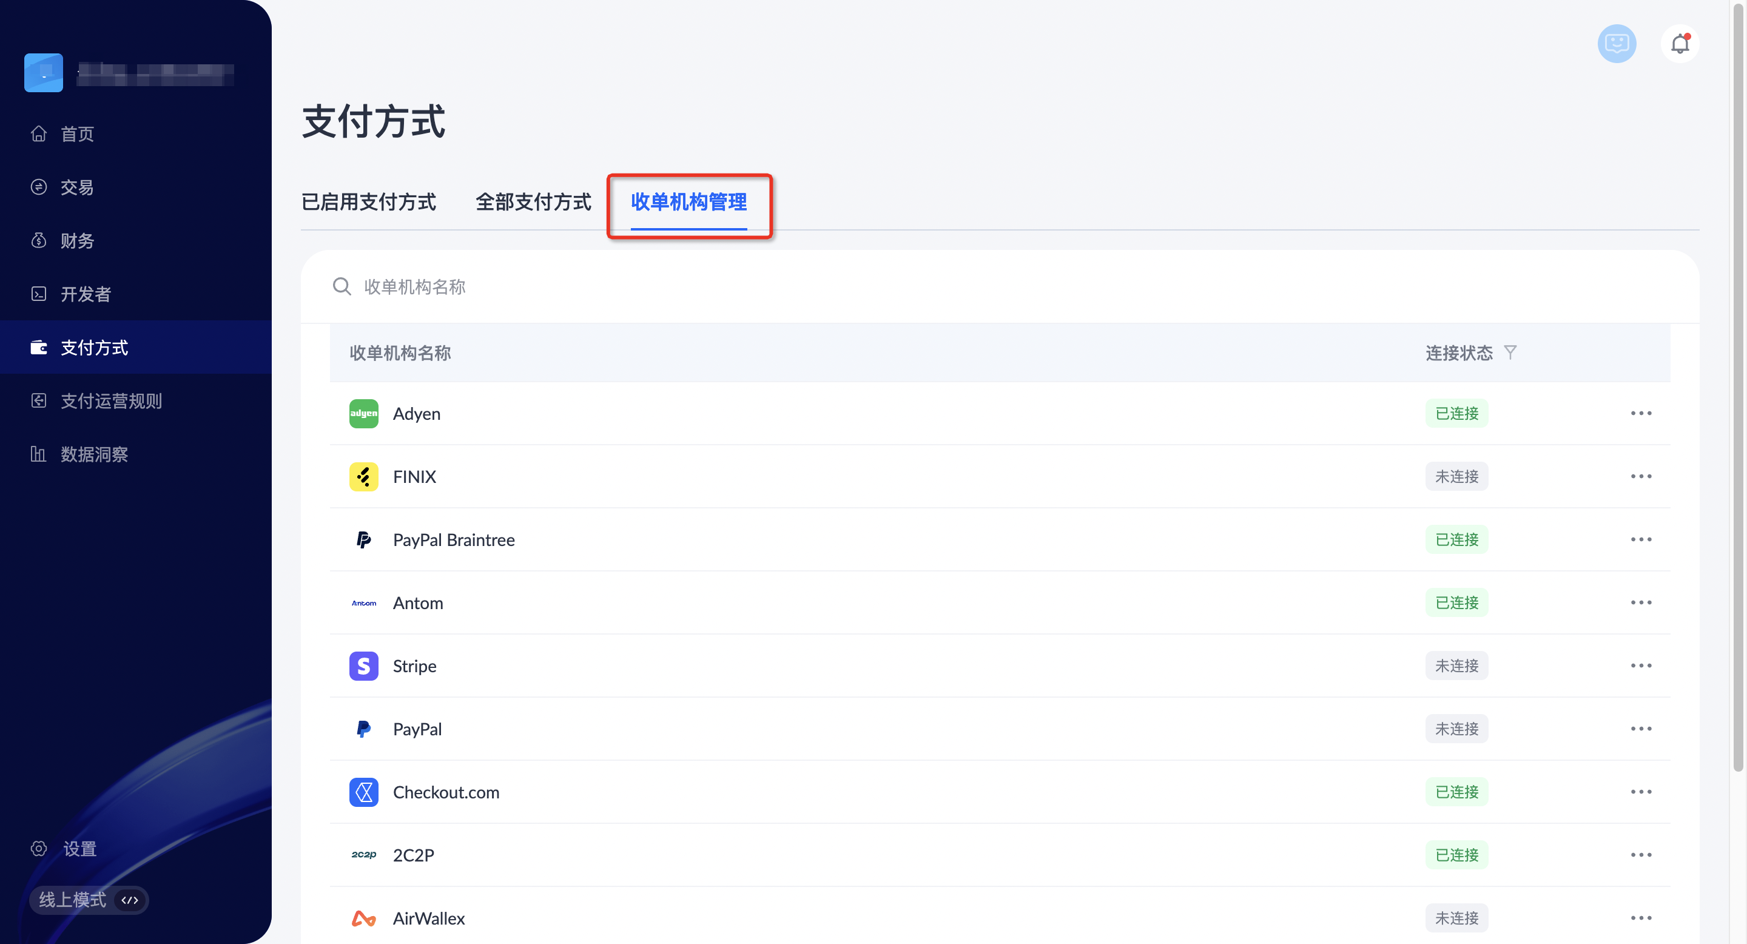The image size is (1747, 944).
Task: Click the Adyen logo icon
Action: (x=363, y=414)
